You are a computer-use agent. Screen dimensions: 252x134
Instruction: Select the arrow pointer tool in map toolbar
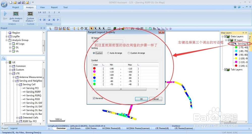50,29
